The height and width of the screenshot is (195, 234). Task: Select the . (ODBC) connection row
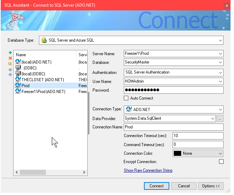51,68
